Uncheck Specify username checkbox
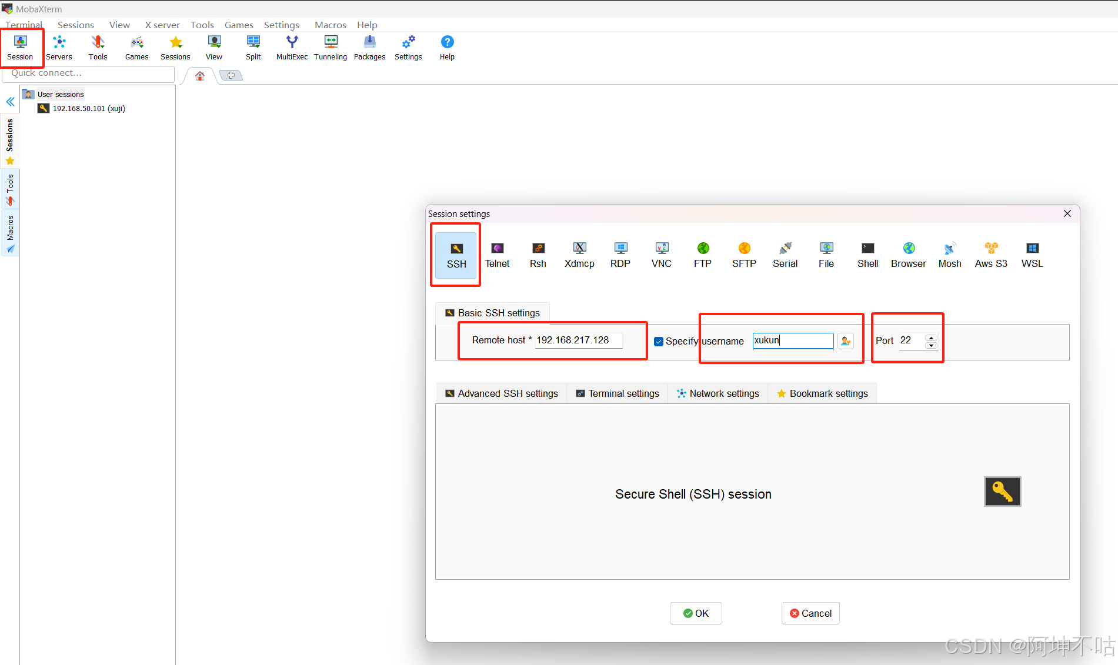 click(x=659, y=342)
